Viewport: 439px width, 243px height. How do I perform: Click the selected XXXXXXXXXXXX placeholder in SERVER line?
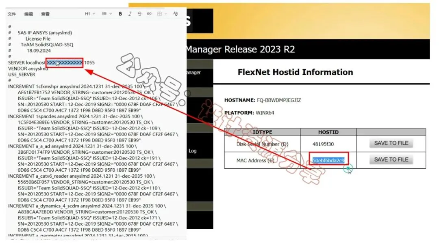click(x=65, y=62)
